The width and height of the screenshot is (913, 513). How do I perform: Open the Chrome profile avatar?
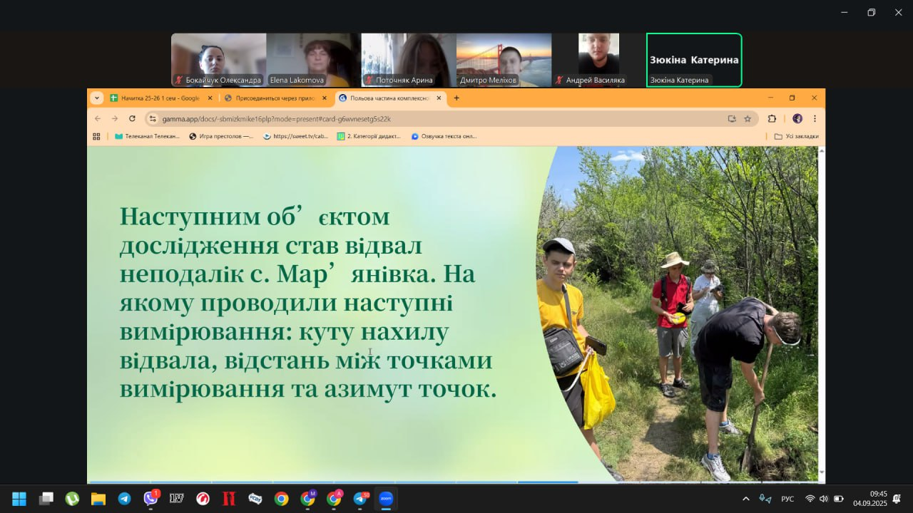click(x=797, y=118)
